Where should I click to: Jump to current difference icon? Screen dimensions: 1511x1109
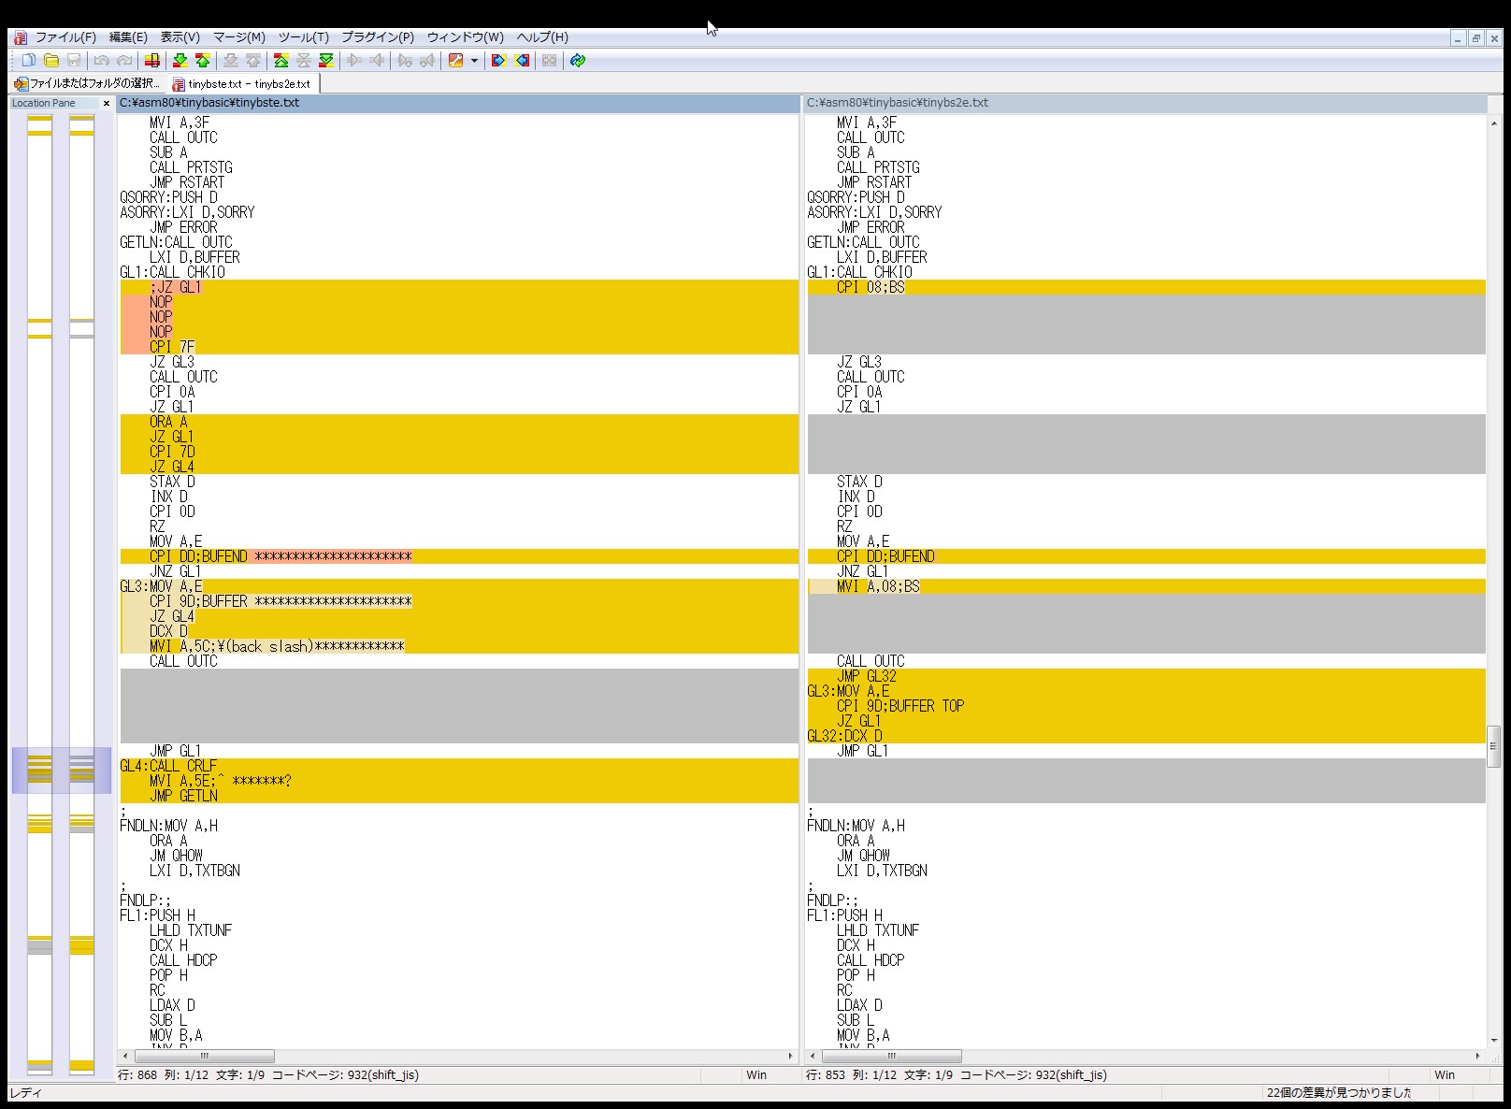click(x=303, y=61)
